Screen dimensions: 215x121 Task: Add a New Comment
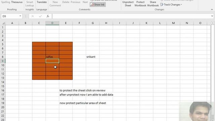coord(55,4)
